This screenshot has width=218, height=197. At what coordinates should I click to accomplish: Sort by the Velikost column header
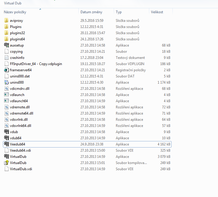[x=157, y=12]
